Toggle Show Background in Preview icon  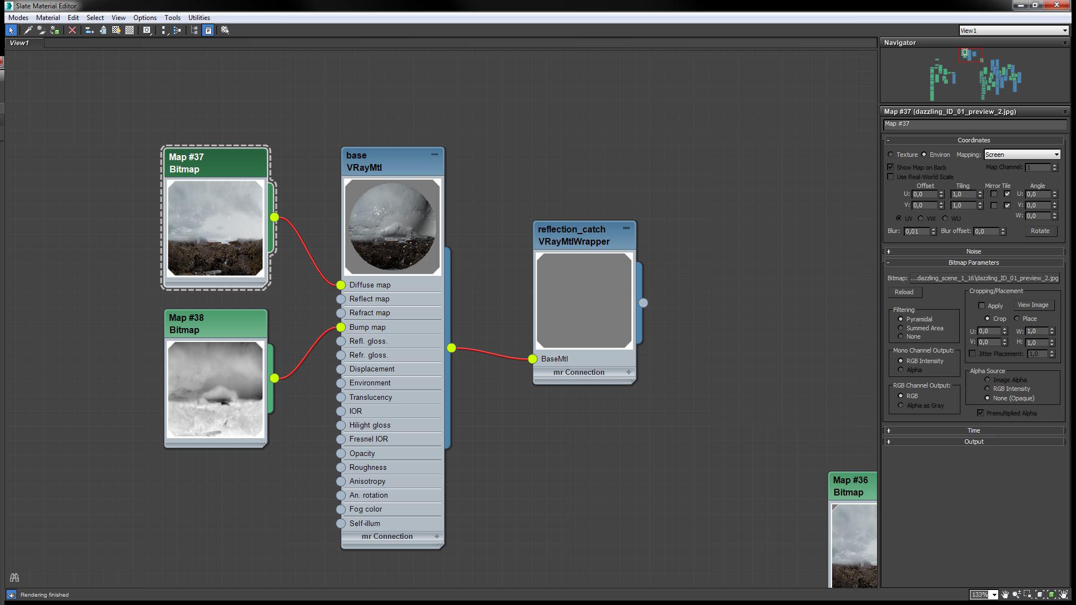129,30
